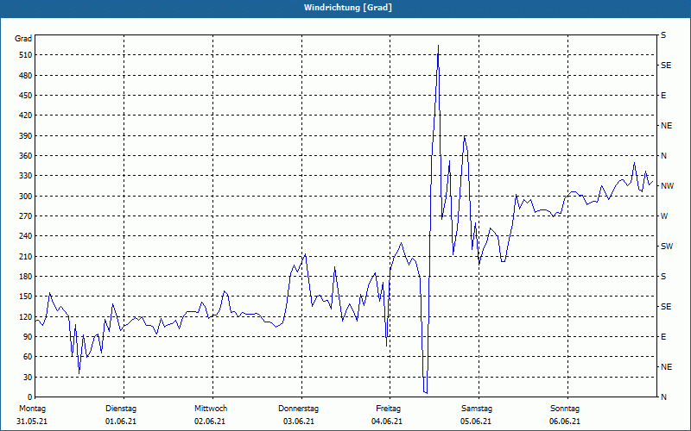Click the date 02.06.21
The image size is (691, 431).
tap(210, 422)
